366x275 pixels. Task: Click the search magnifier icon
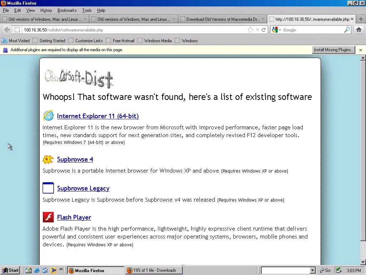coord(347,30)
